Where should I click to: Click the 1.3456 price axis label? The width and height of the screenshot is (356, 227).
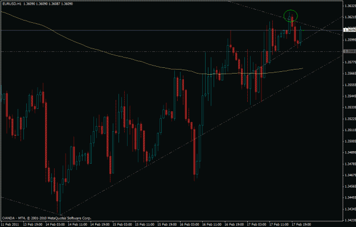[x=350, y=186]
